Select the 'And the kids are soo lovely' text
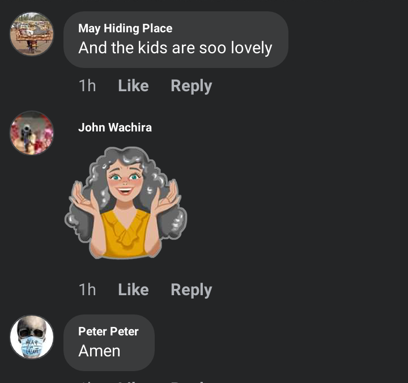Screen dimensions: 408x383 175,48
